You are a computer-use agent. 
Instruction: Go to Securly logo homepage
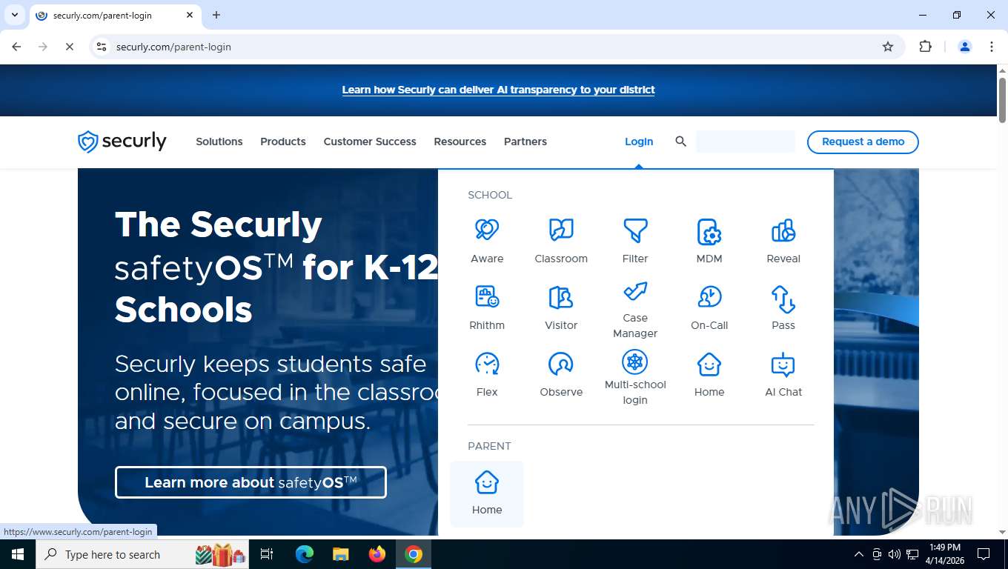122,142
